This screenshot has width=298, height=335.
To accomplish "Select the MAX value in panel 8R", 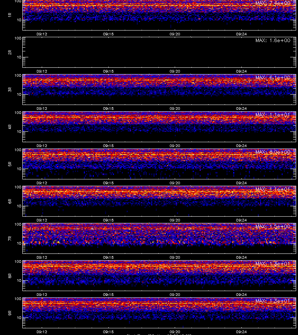I will click(x=273, y=264).
